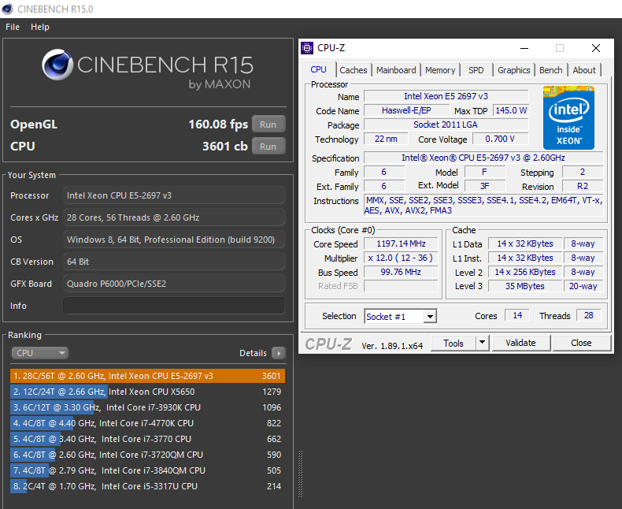The height and width of the screenshot is (509, 622).
Task: Select ranking row Intel Core i7-3770
Action: (x=147, y=439)
